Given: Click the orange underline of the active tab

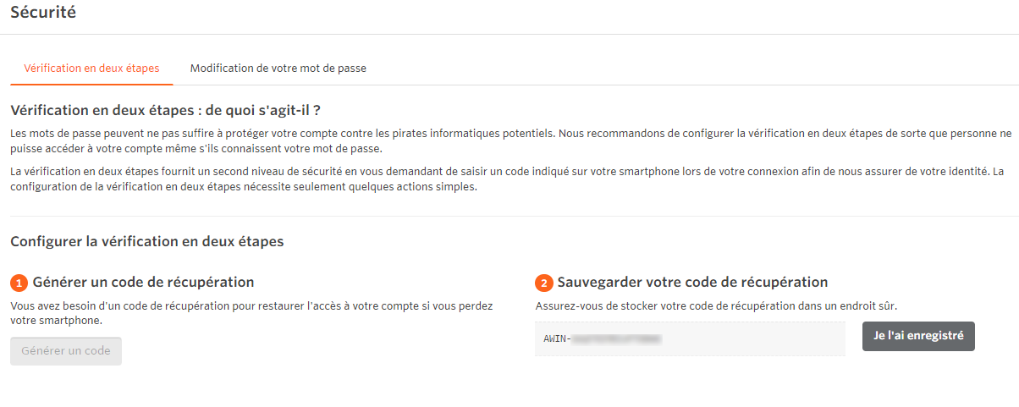Looking at the screenshot, I should 91,84.
